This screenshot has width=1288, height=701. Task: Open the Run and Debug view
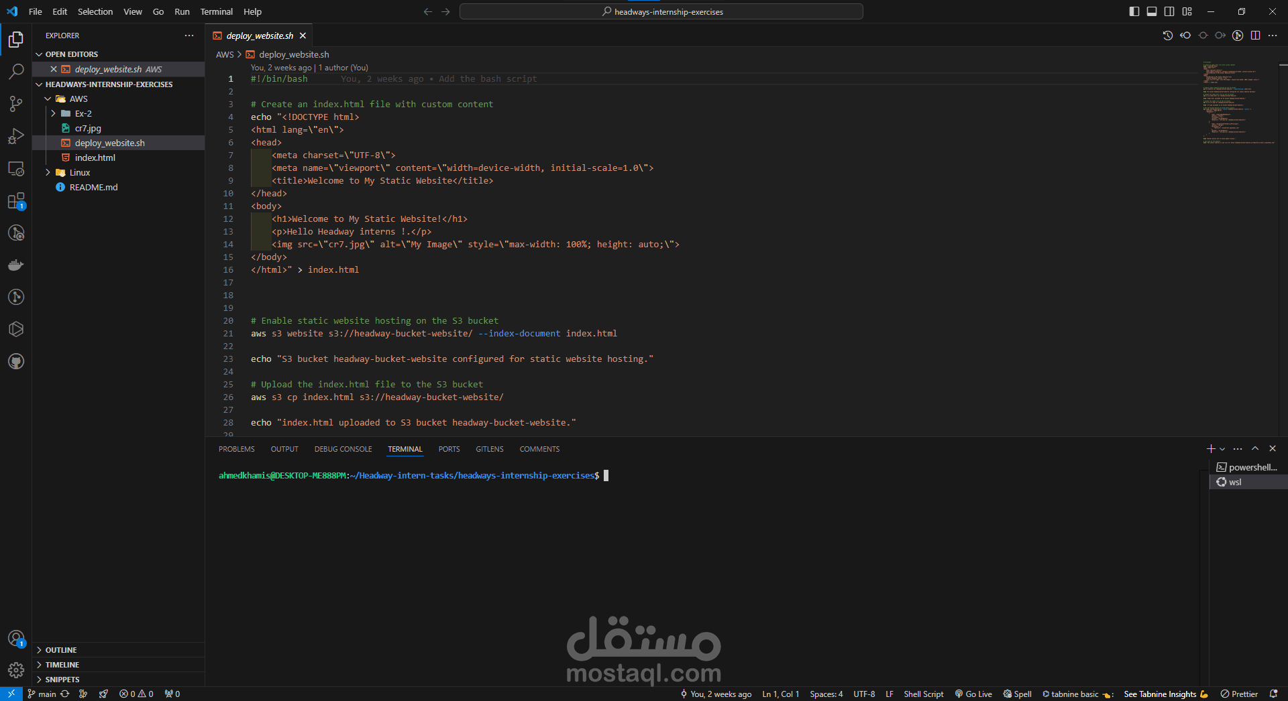[x=16, y=136]
